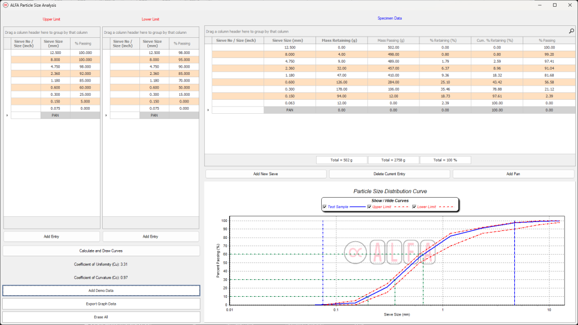
Task: Click the ALFA app icon in title bar
Action: 5,5
